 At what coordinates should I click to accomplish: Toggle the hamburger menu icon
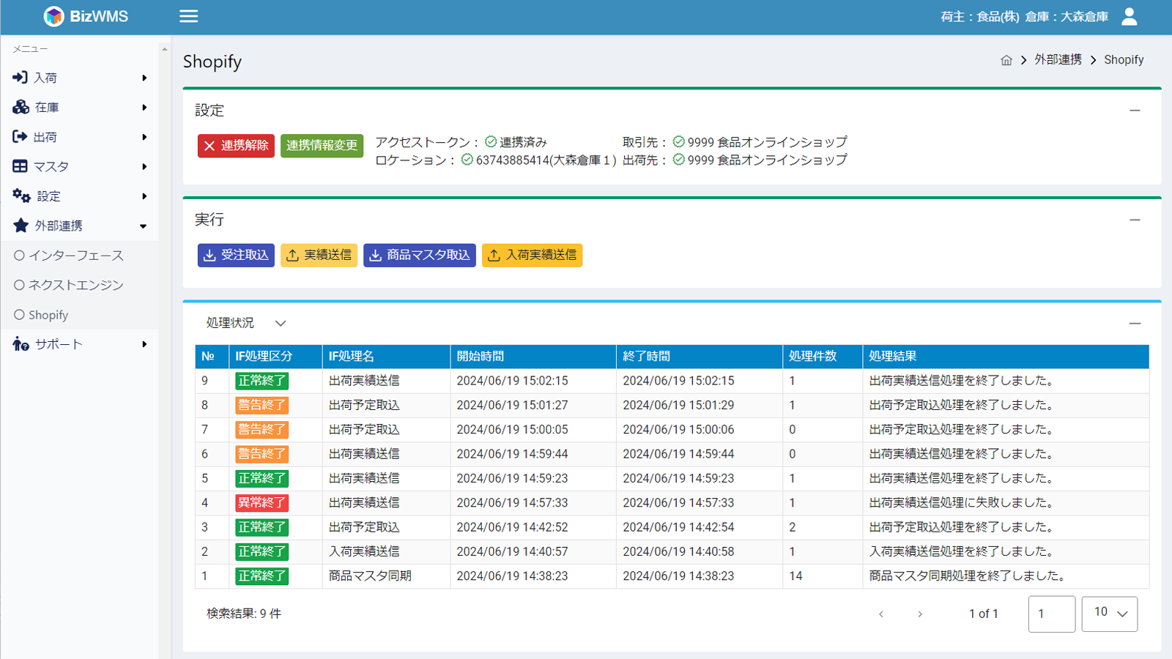pyautogui.click(x=189, y=16)
